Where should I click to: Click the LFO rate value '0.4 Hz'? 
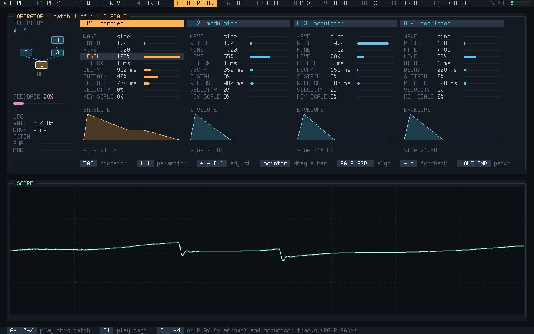(x=43, y=124)
